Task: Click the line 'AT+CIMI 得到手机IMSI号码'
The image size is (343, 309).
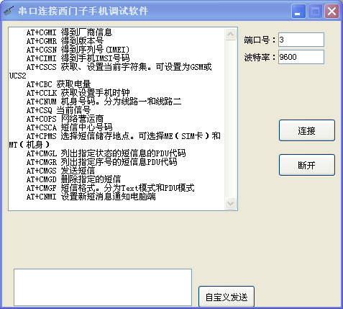Action: 78,58
